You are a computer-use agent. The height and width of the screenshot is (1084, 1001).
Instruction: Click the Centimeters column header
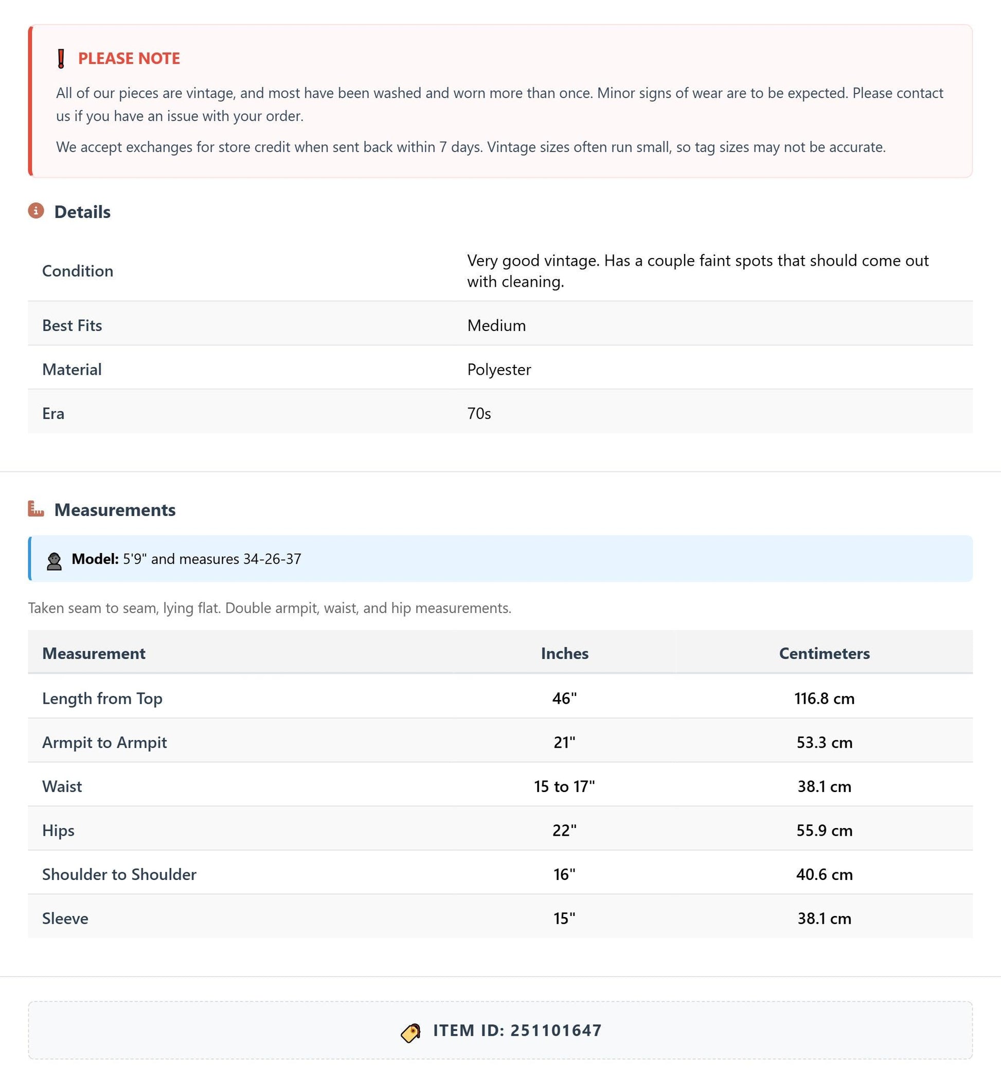pos(824,653)
